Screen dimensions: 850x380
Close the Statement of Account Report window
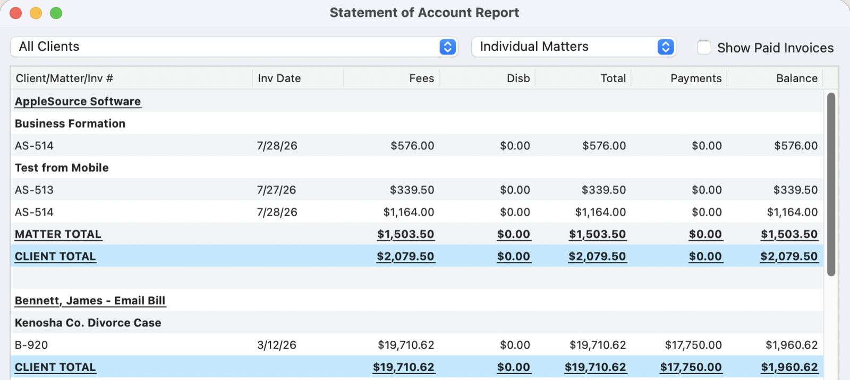16,13
